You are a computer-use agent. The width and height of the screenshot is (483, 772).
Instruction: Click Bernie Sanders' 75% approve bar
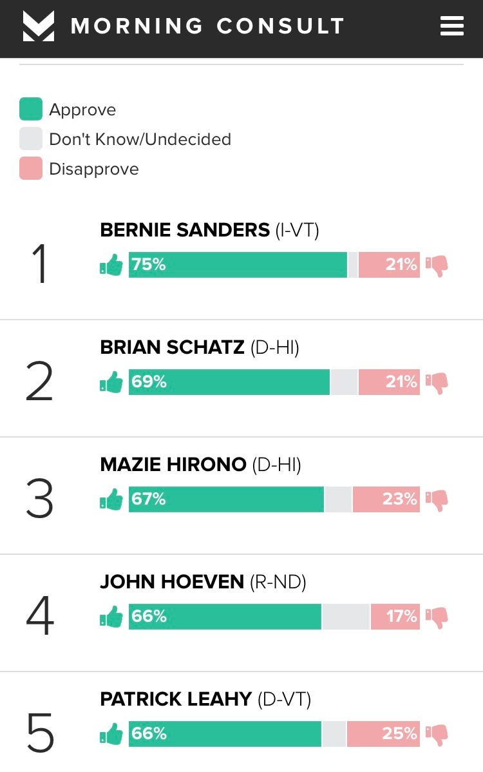[x=238, y=265]
